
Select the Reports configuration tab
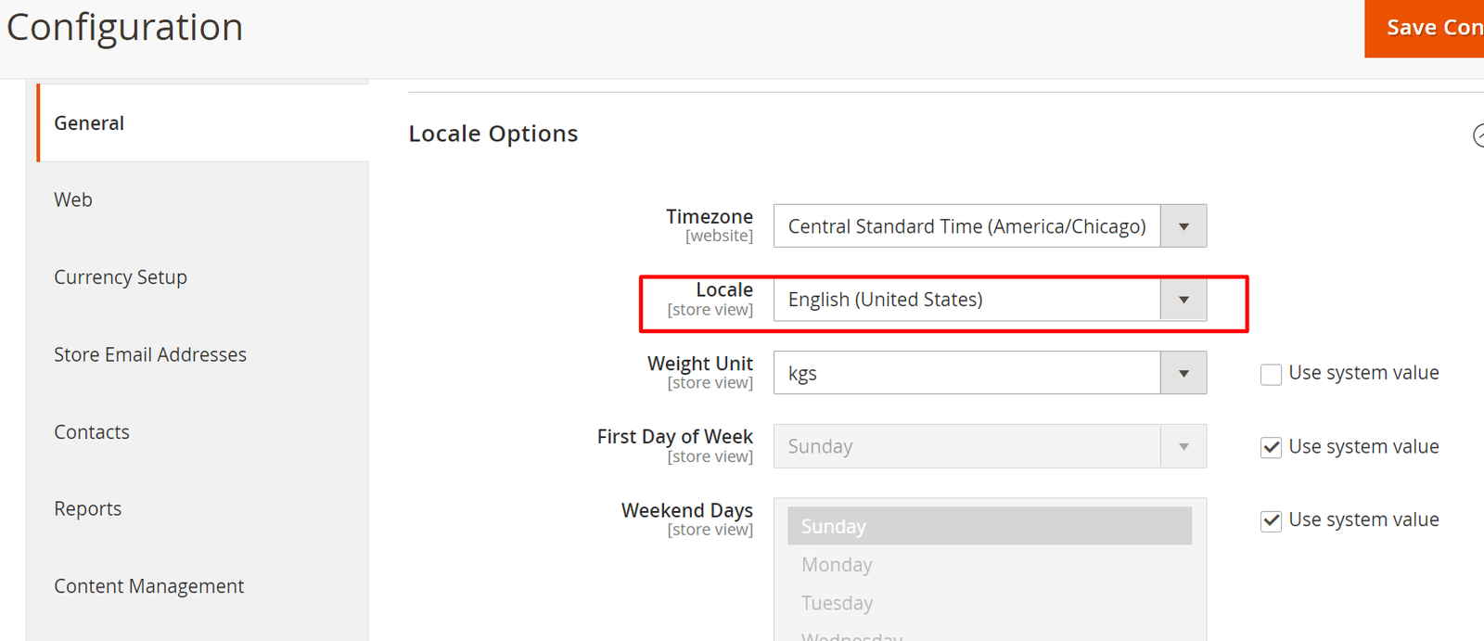click(x=88, y=509)
